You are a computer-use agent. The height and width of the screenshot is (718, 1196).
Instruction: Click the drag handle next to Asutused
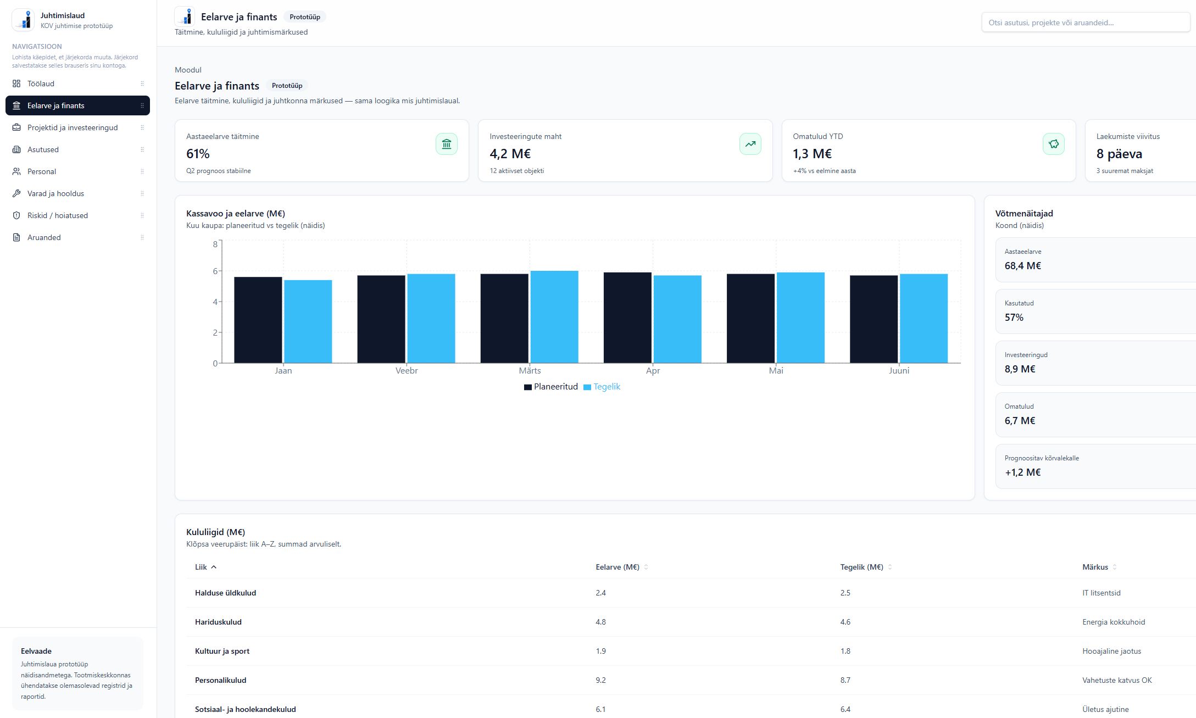[142, 149]
